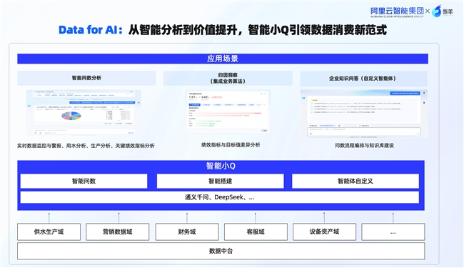The image size is (464, 268).
Task: Select the 财务域 box
Action: pos(187,232)
